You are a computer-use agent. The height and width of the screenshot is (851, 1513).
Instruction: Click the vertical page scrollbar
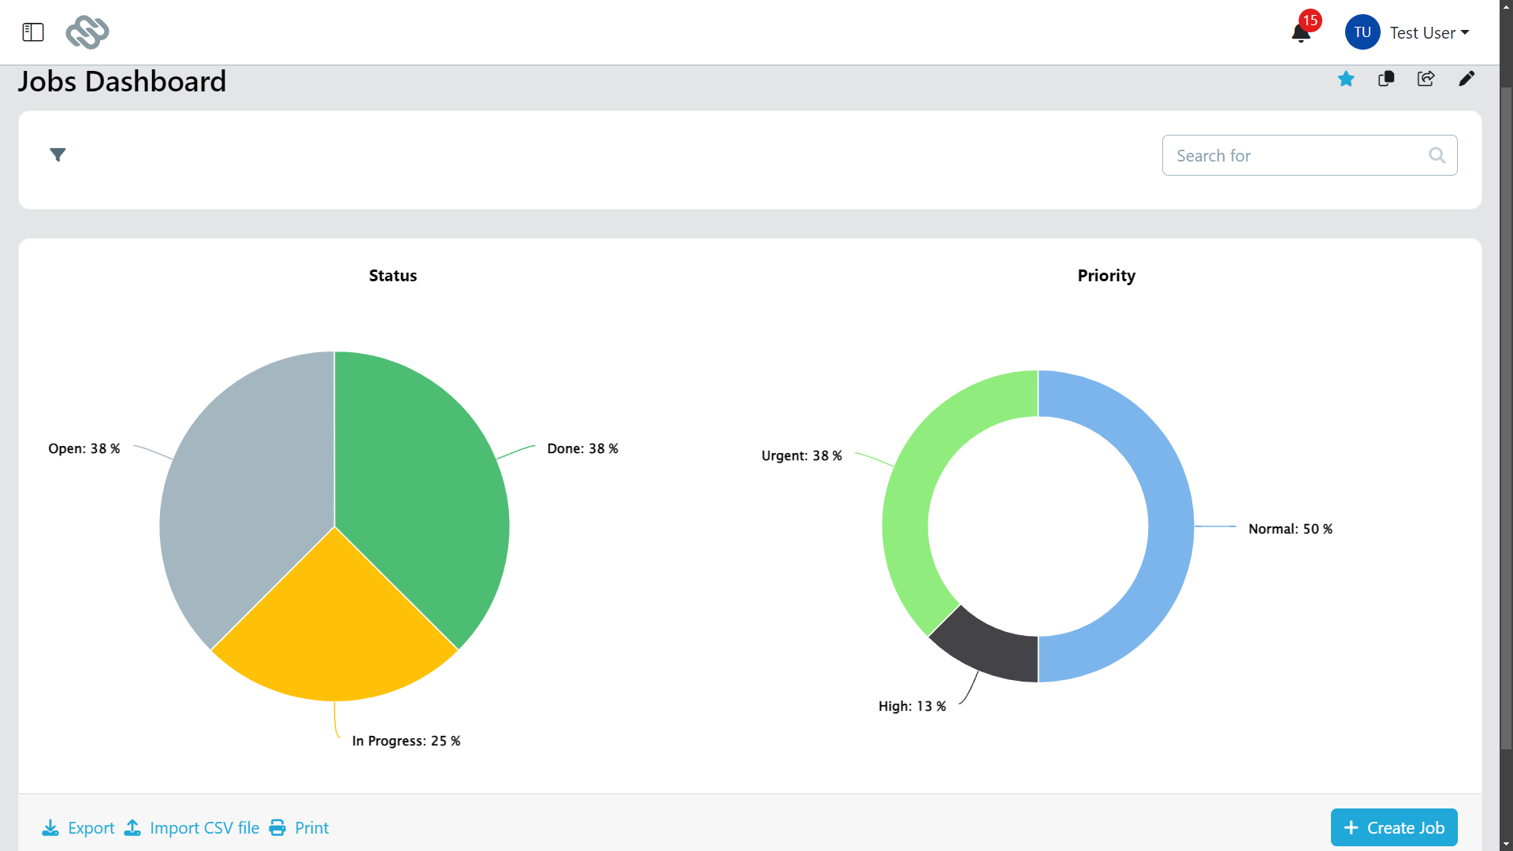point(1506,418)
